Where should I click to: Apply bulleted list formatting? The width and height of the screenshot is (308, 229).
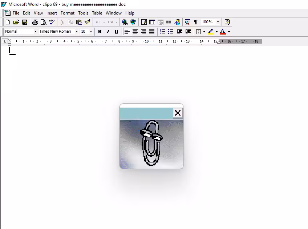click(x=171, y=32)
